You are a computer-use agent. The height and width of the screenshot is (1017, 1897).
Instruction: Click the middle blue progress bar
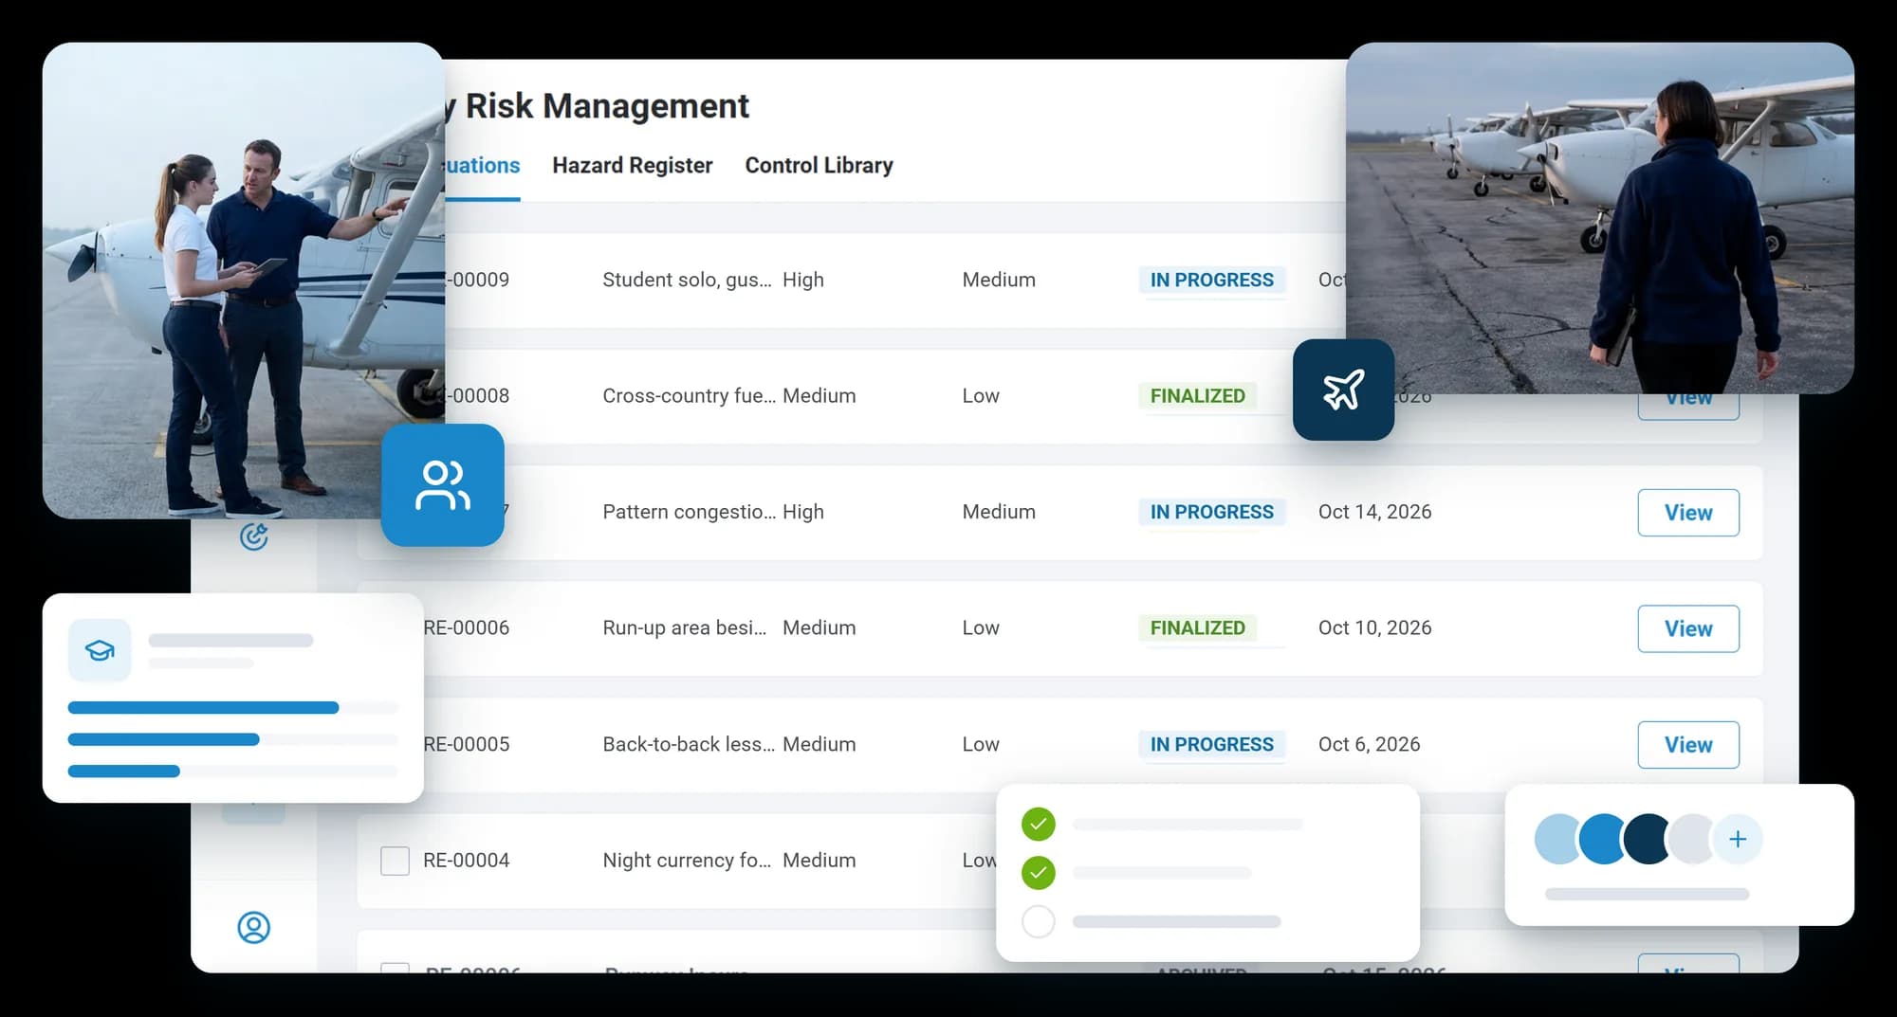(x=163, y=739)
